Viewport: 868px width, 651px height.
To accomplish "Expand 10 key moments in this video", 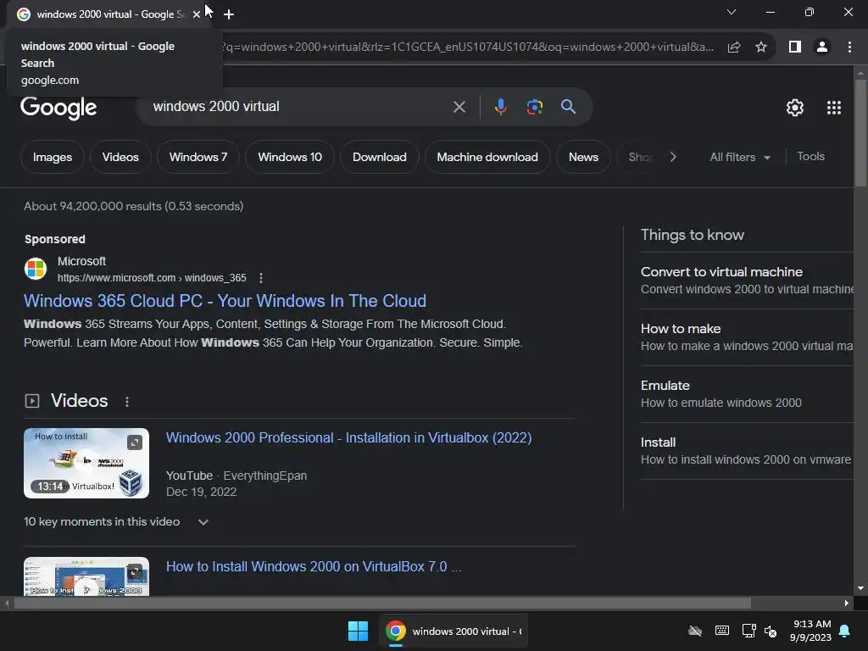I will pos(116,522).
